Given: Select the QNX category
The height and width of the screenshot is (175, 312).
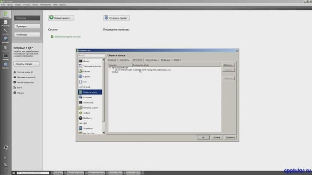Looking at the screenshot, I should click(90, 123).
